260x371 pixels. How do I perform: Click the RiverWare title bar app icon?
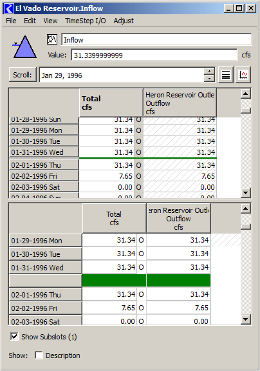[9, 8]
